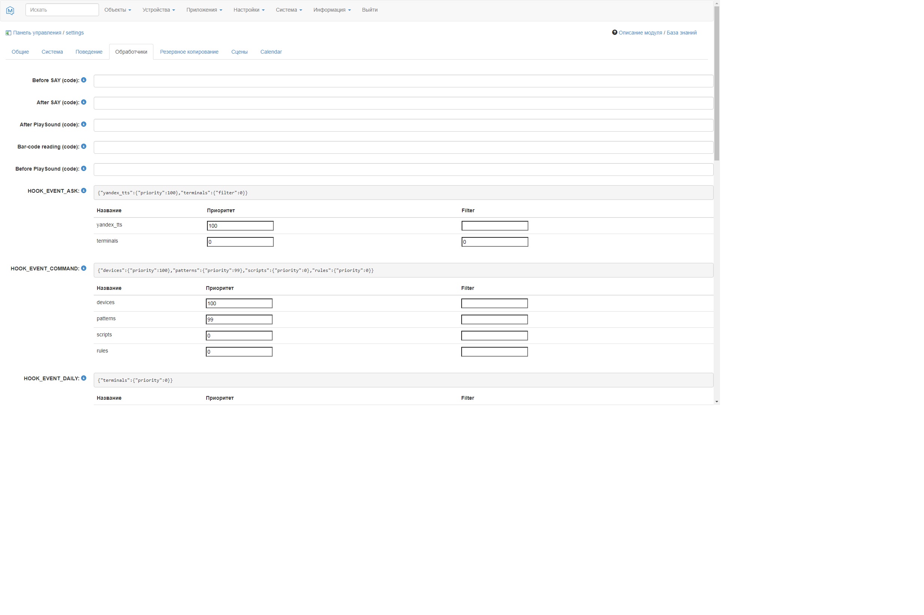Image resolution: width=924 pixels, height=615 pixels.
Task: Click the yandex_tts priority input field
Action: click(240, 225)
